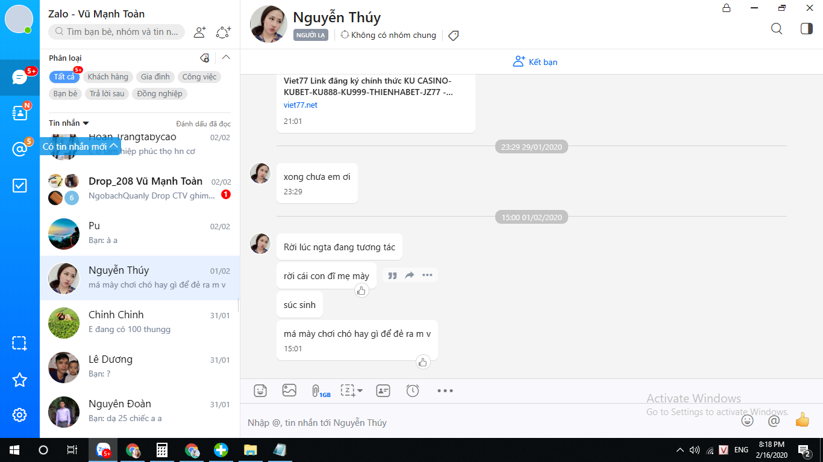This screenshot has width=823, height=462.
Task: Open the tag manager icon beside Phân loại
Action: coord(205,58)
